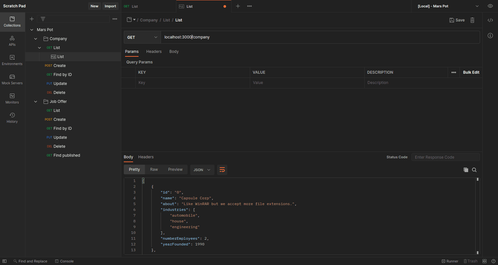498x265 pixels.
Task: Open the two-pane layout status bar icon
Action: pos(484,261)
